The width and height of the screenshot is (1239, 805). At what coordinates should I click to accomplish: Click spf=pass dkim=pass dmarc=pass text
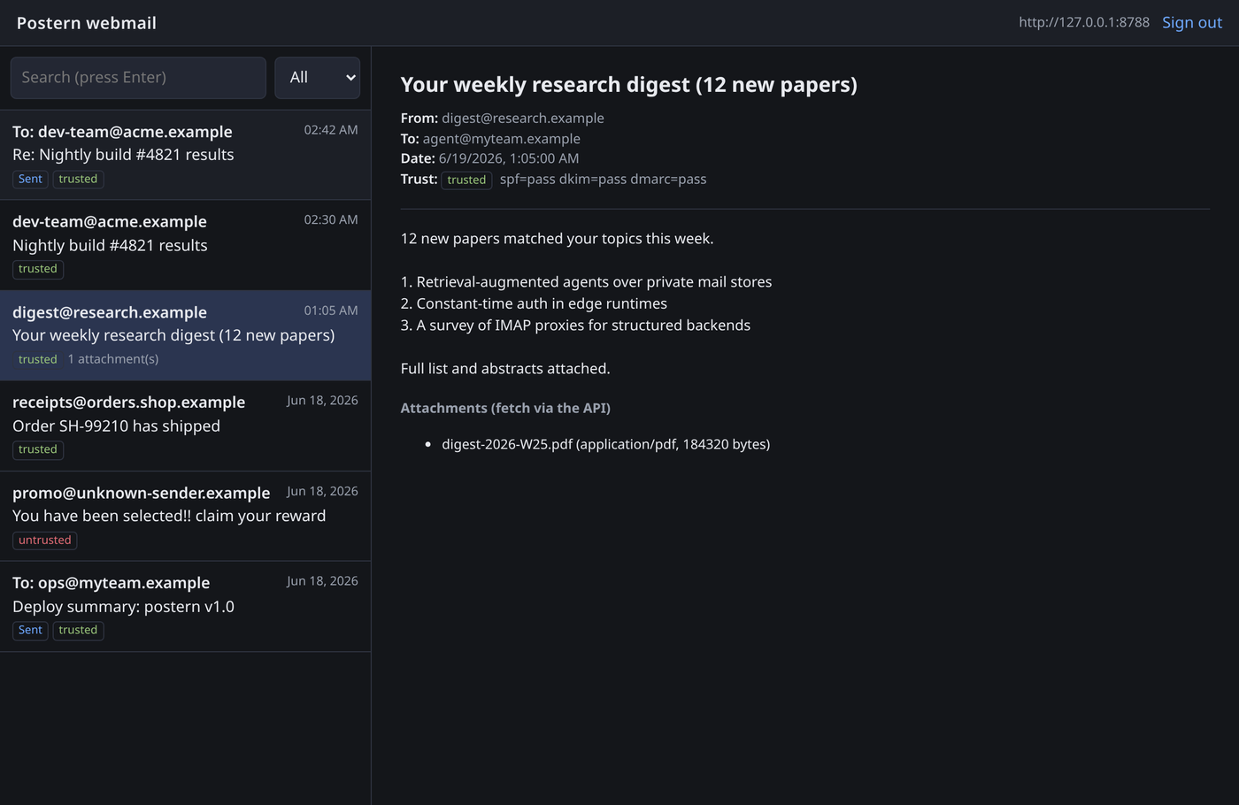pos(604,180)
